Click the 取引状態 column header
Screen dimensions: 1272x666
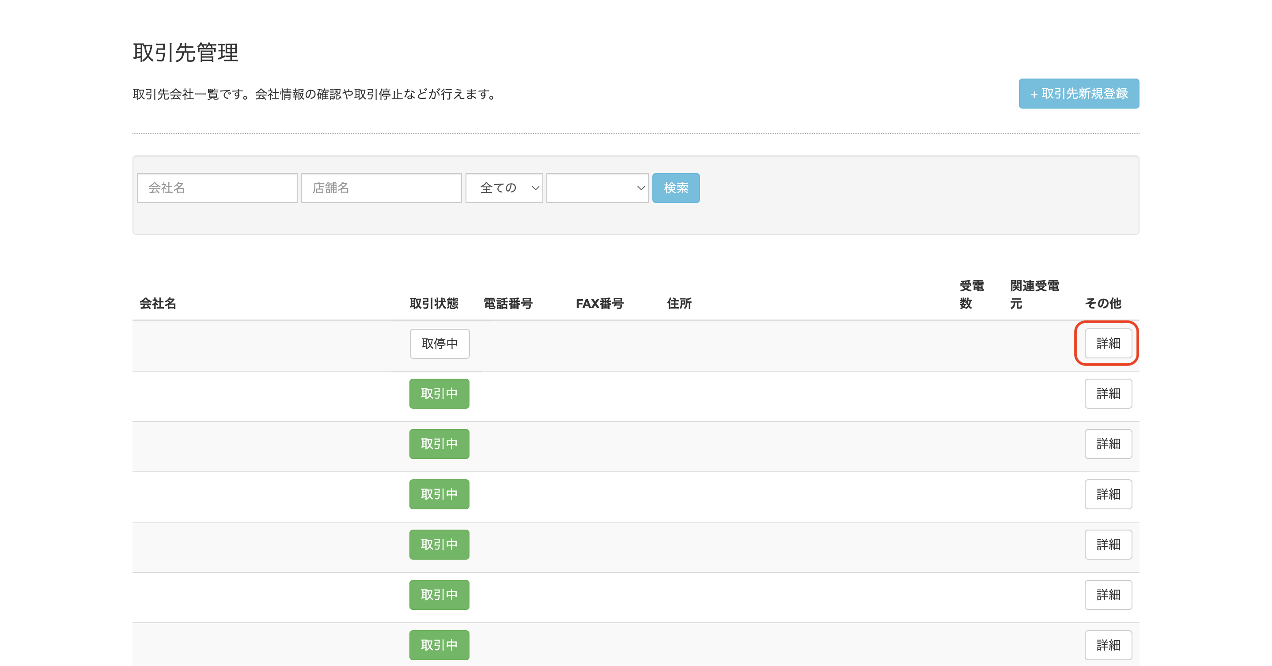pyautogui.click(x=434, y=303)
